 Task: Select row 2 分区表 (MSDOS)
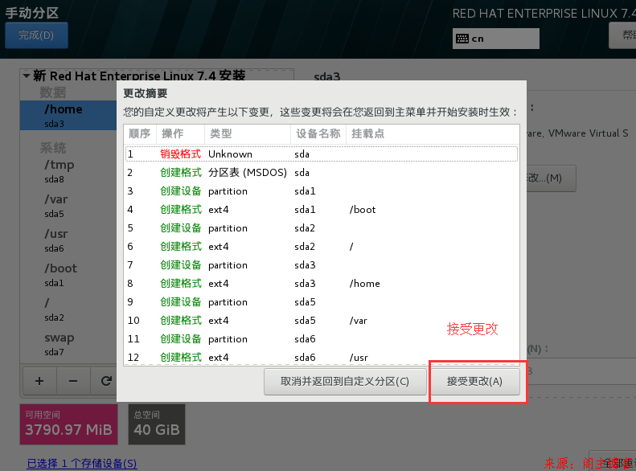pos(322,173)
